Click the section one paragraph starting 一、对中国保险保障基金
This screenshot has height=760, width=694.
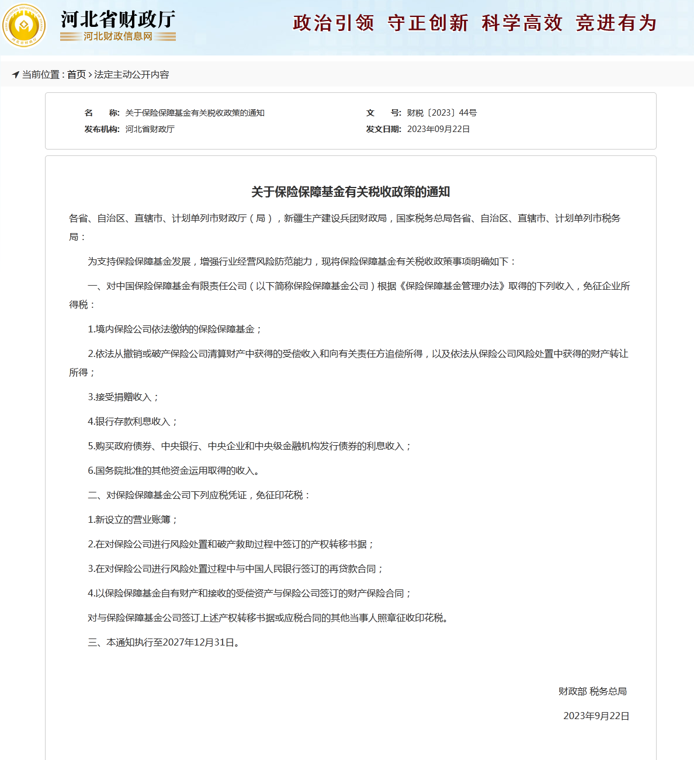349,295
